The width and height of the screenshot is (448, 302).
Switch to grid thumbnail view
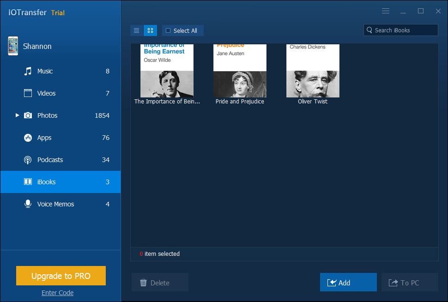click(150, 30)
